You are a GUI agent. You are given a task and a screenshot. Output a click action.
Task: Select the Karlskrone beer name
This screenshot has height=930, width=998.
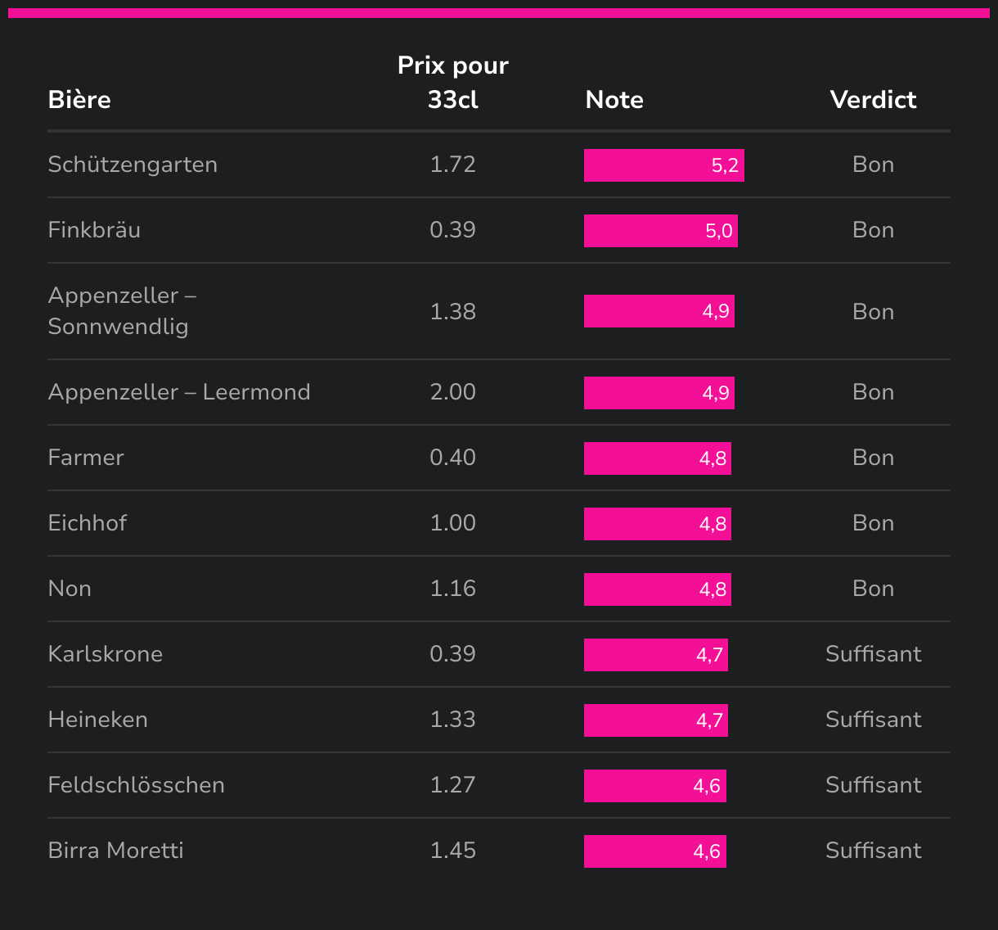[106, 654]
